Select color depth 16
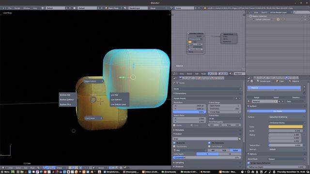310x174 pixels. 230,154
